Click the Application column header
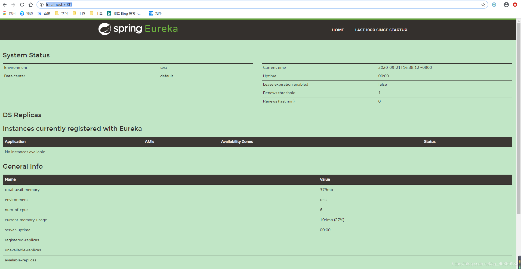The width and height of the screenshot is (521, 269). (x=15, y=141)
